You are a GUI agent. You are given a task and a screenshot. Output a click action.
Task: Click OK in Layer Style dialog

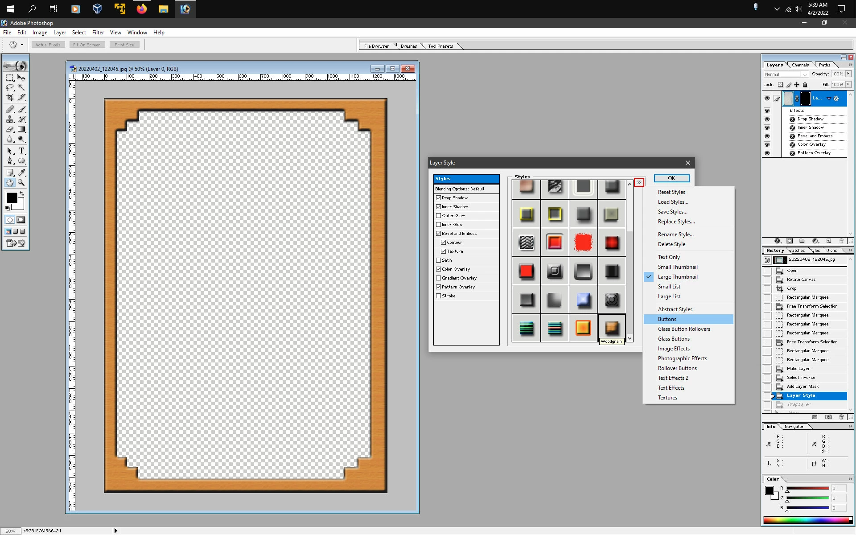pos(671,178)
